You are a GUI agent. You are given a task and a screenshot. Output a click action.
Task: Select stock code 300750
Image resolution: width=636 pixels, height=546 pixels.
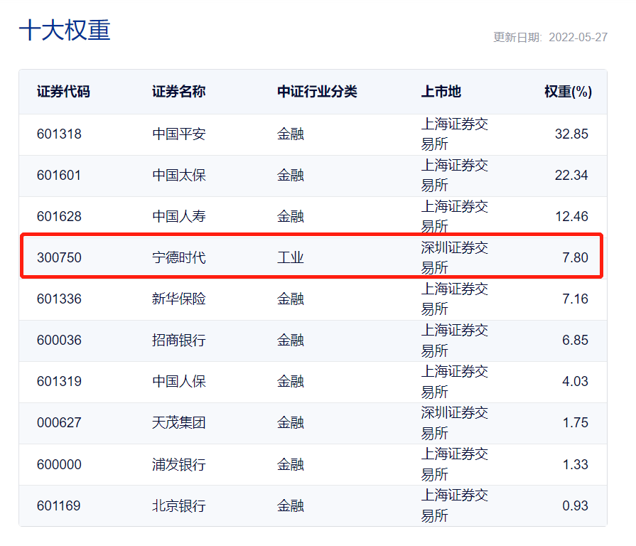59,257
